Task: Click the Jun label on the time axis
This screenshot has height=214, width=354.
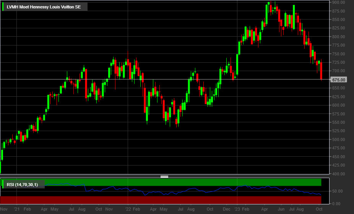Action: pos(281,209)
